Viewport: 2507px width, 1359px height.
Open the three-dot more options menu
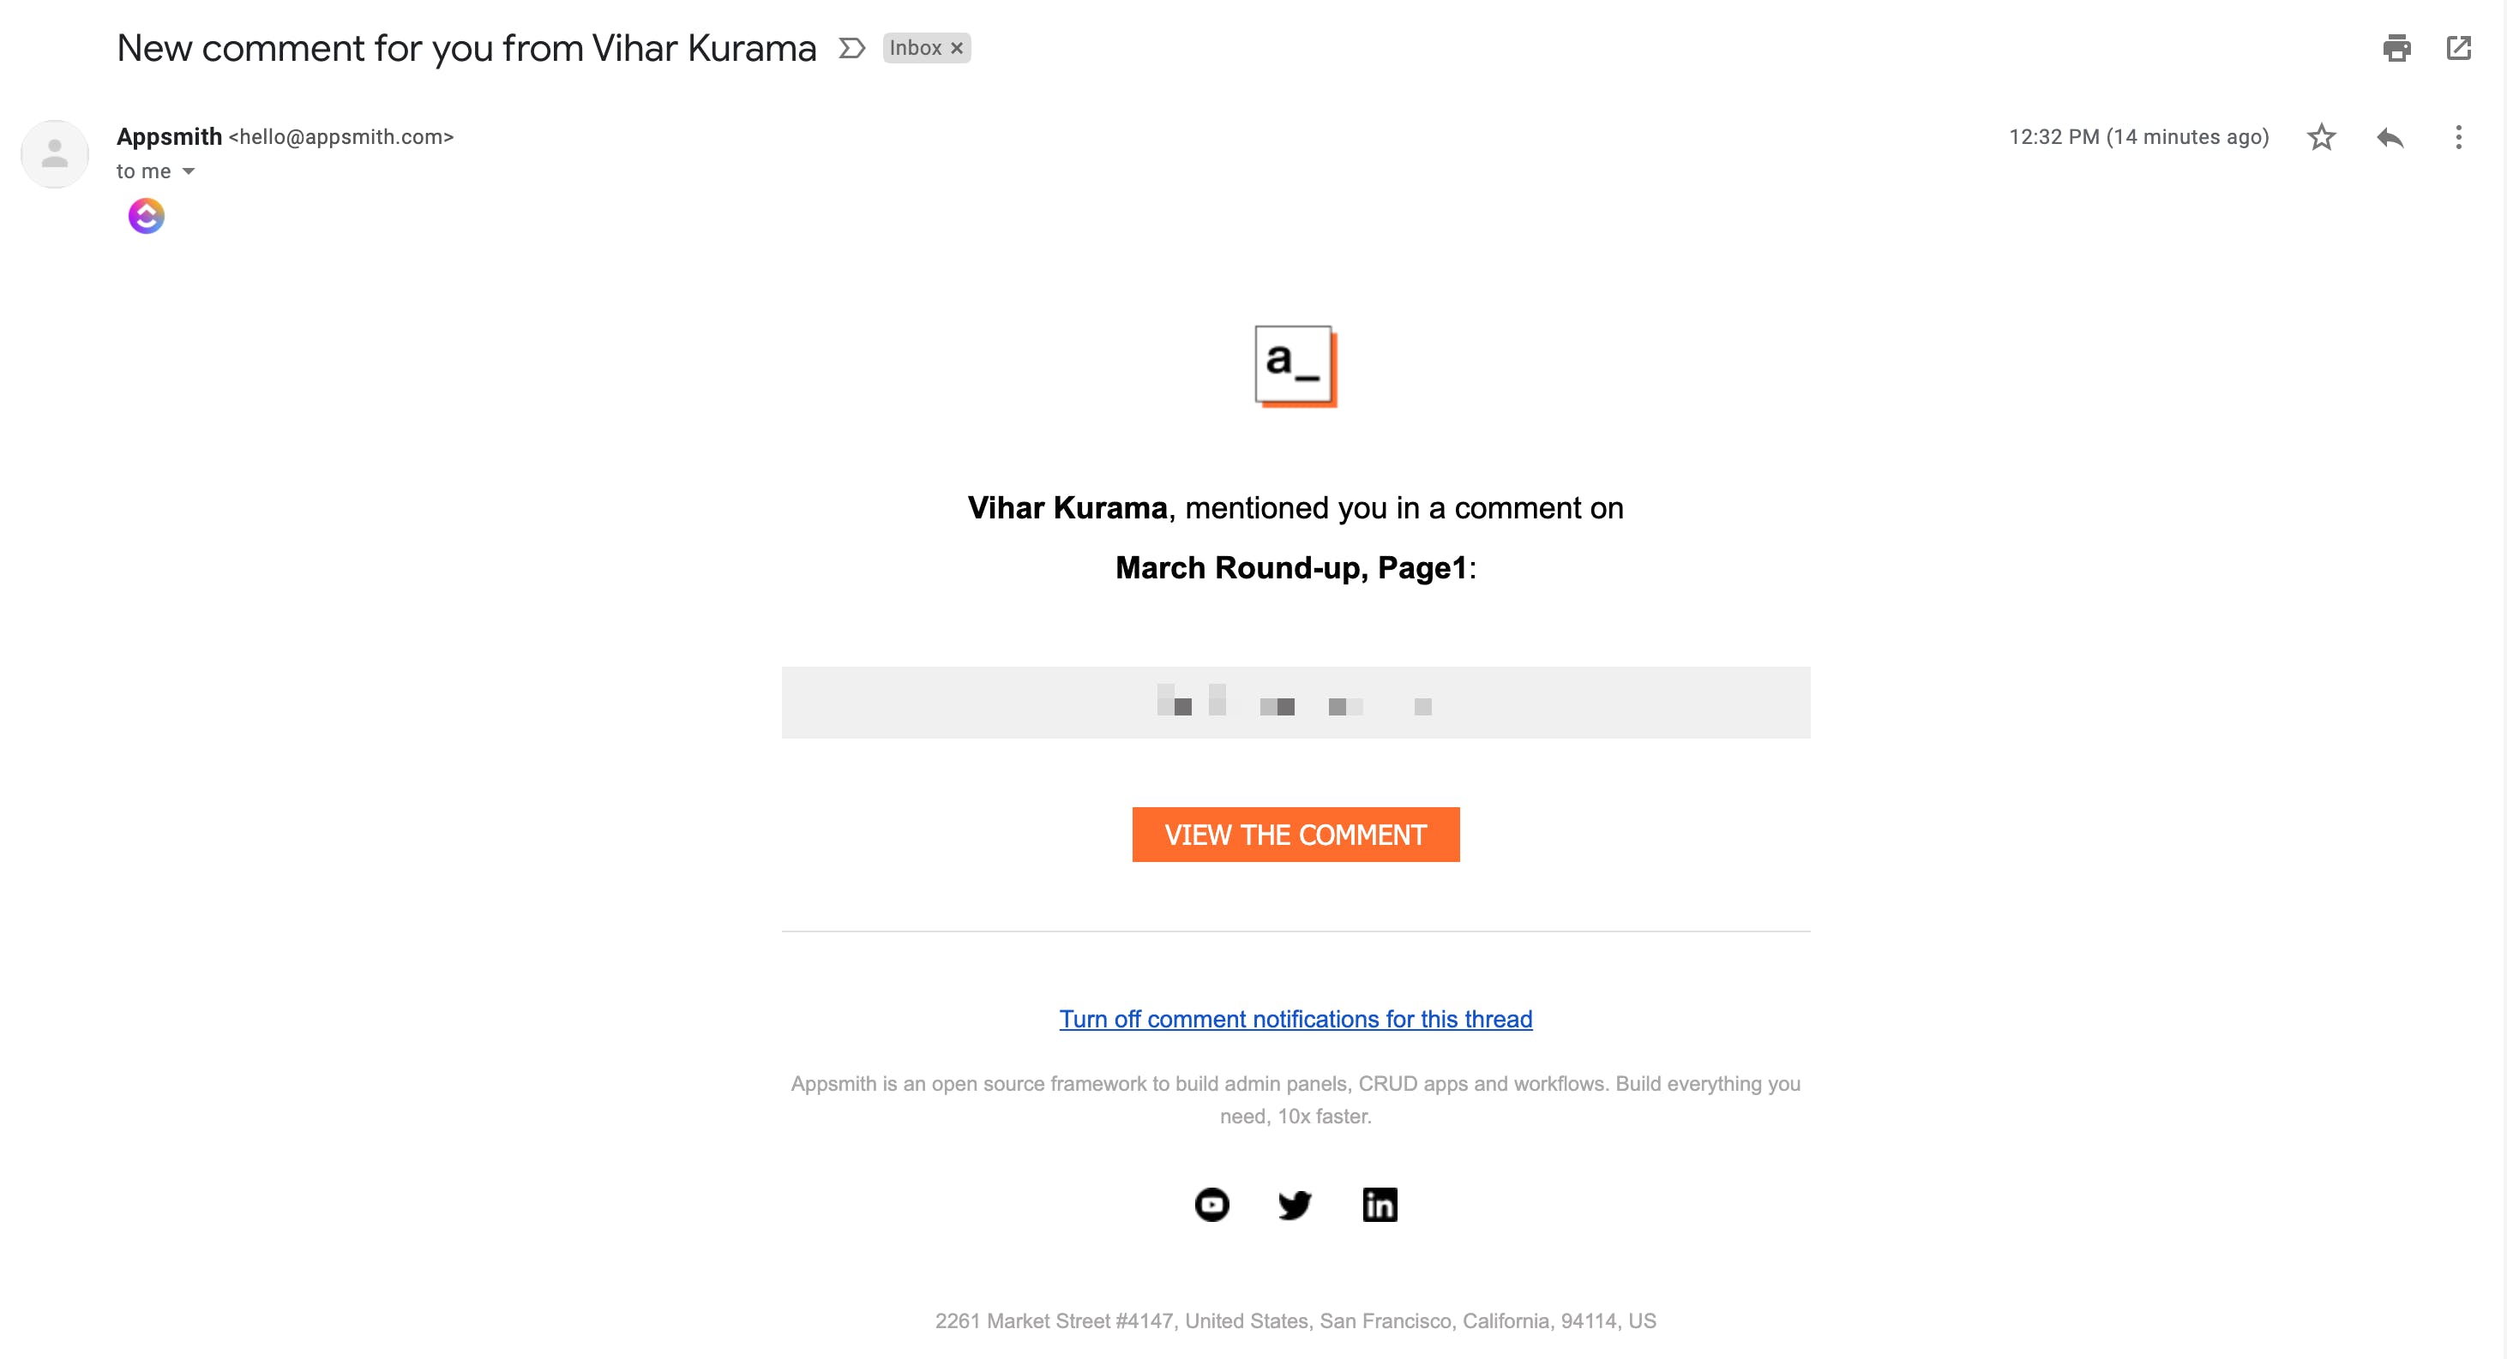click(x=2458, y=137)
